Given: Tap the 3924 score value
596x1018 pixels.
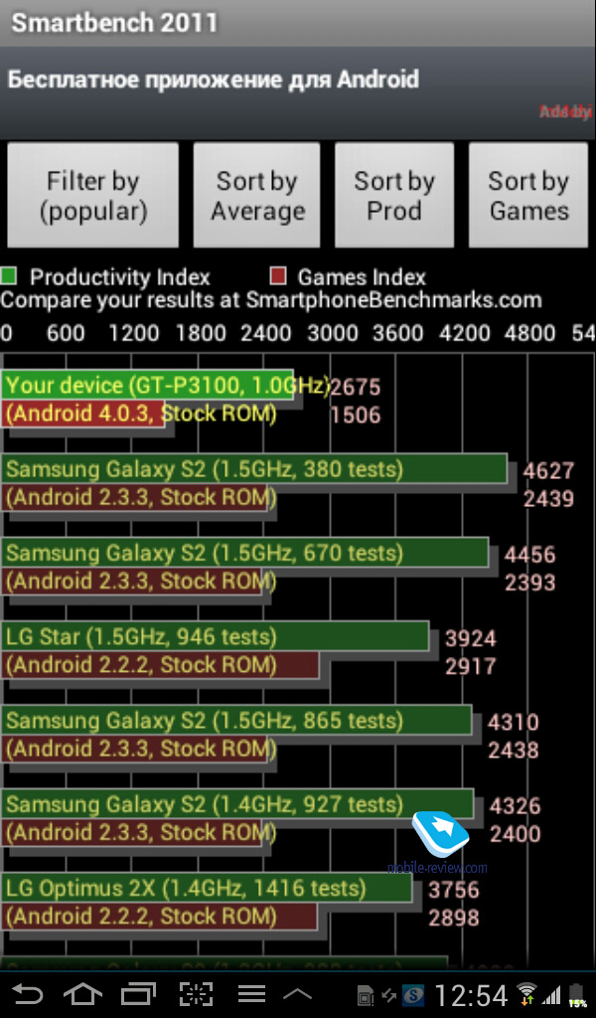Looking at the screenshot, I should pos(471,637).
